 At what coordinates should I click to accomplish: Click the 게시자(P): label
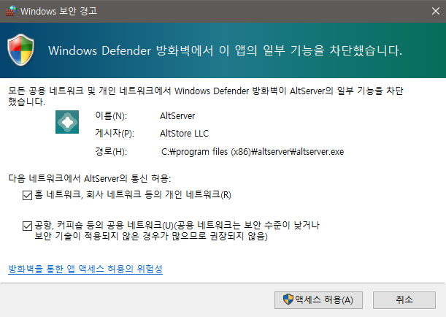[115, 134]
